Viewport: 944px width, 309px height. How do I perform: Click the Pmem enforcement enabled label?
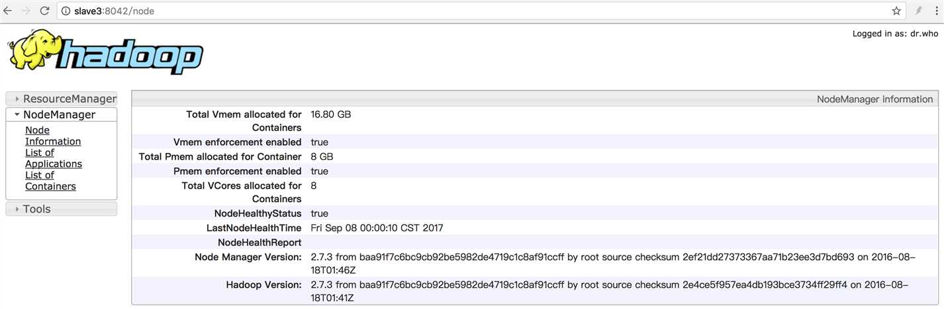pyautogui.click(x=238, y=171)
